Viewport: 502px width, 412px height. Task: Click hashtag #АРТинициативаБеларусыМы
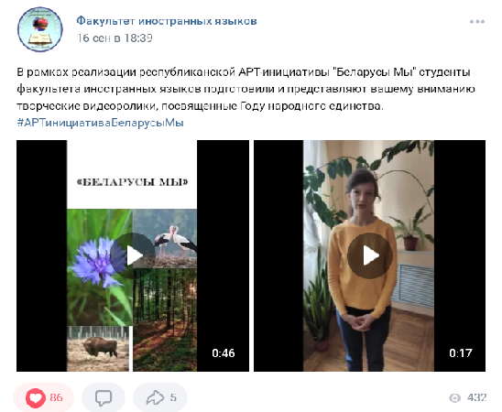[x=100, y=123]
